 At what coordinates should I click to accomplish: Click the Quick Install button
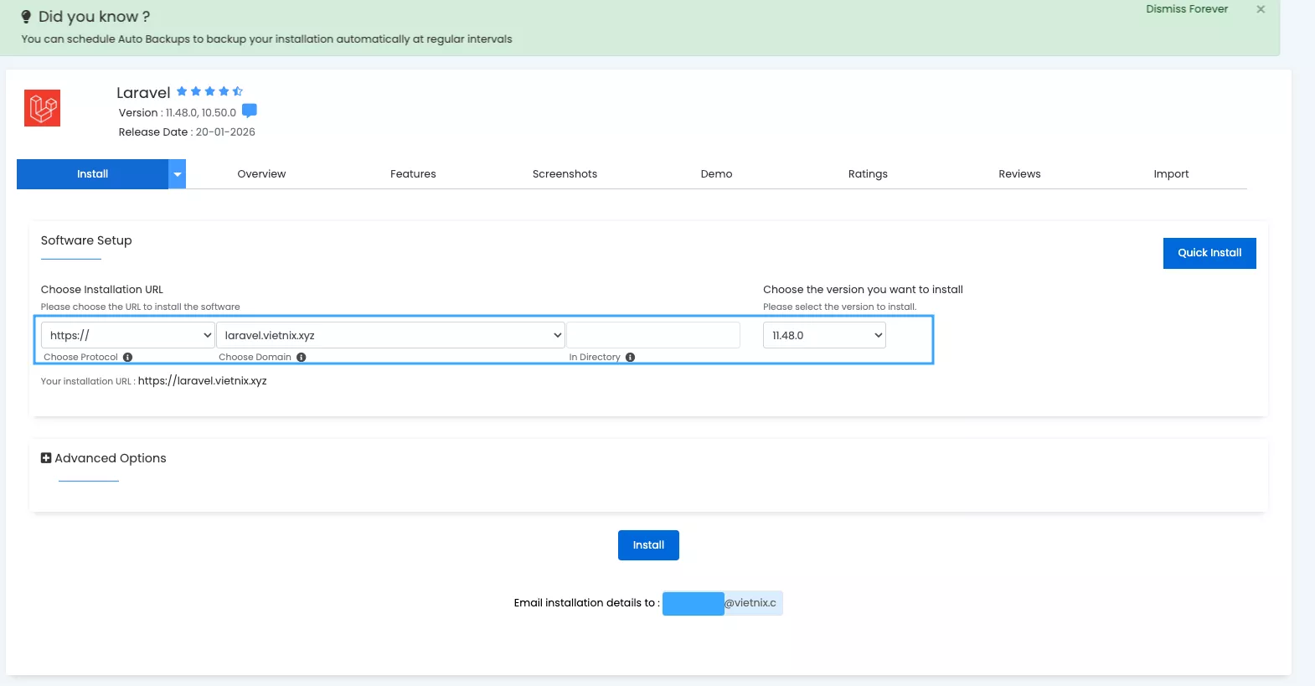click(x=1209, y=253)
